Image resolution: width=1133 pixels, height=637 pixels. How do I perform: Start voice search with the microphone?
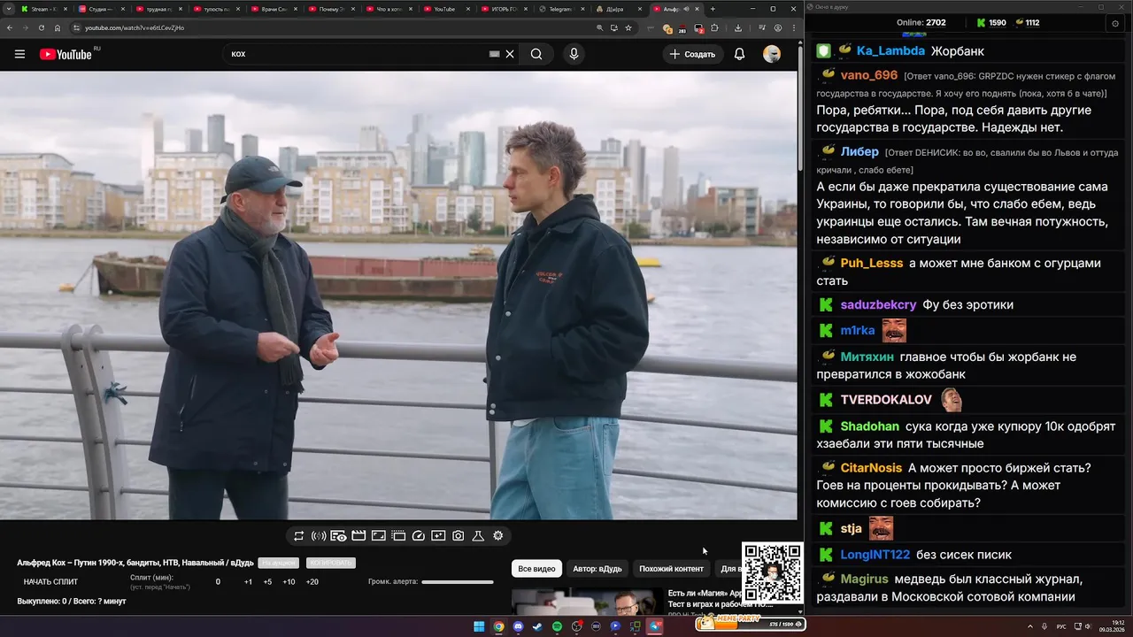(574, 54)
